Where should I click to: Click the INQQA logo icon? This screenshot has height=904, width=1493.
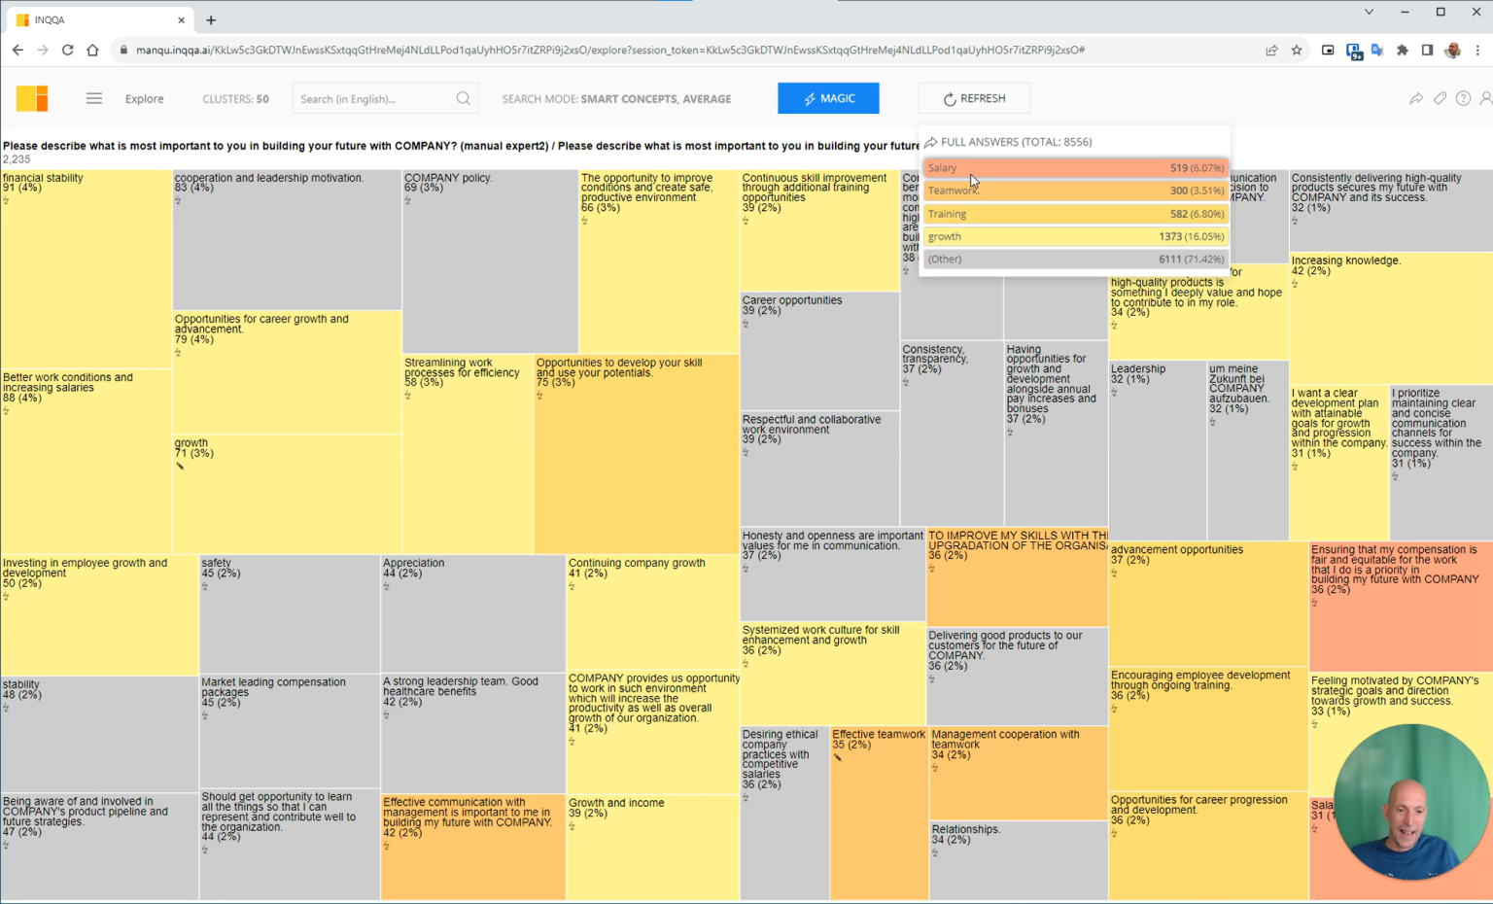[32, 98]
